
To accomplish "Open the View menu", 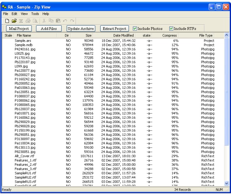I will 24,14.
